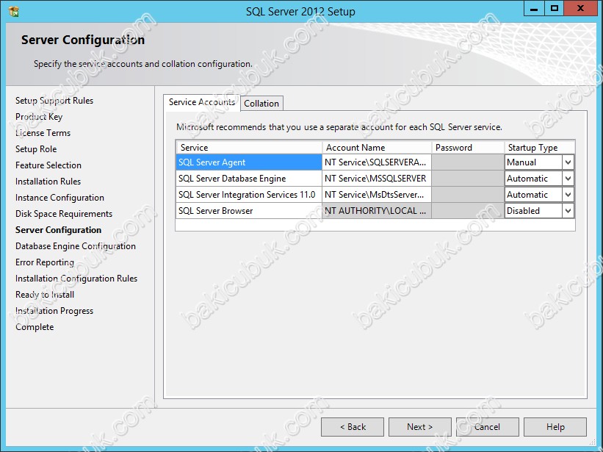
Task: Open Startup Type dropdown for SQL Server Agent
Action: [x=568, y=162]
